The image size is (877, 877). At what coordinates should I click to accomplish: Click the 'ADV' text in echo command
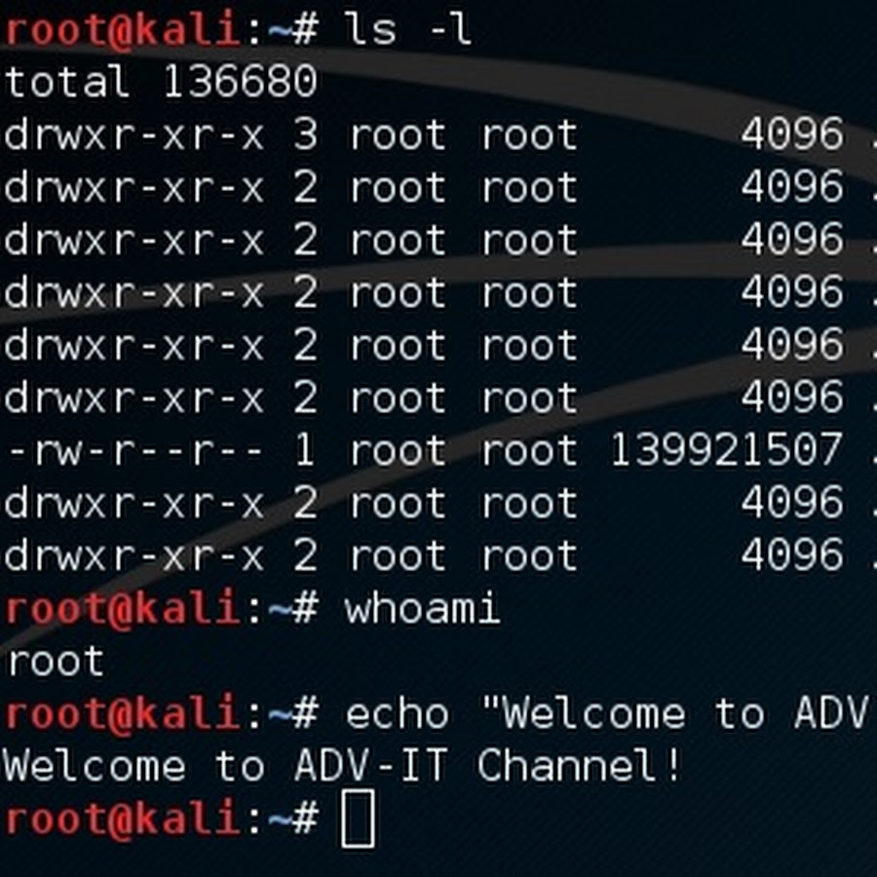pos(832,714)
